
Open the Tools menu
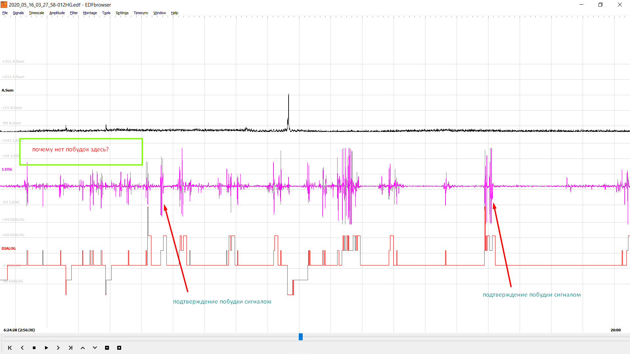click(106, 13)
